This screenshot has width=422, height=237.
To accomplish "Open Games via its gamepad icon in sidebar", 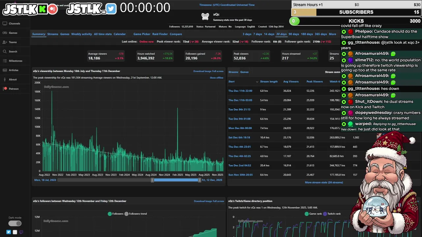I will point(5,33).
